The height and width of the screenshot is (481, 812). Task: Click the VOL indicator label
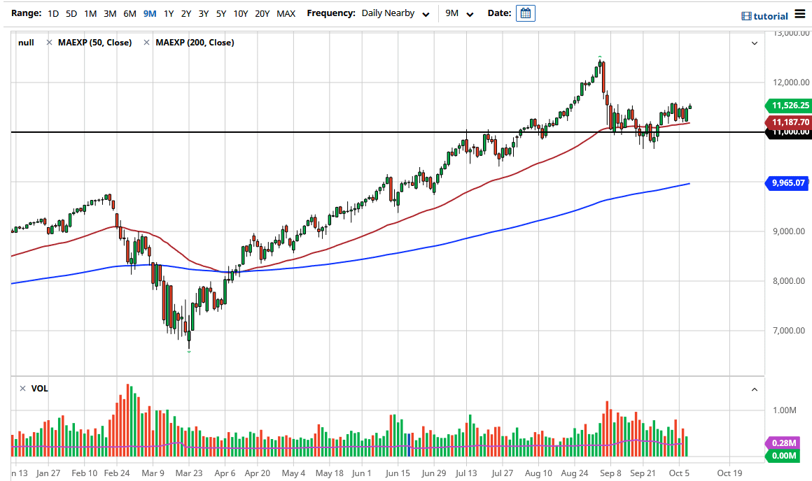tap(39, 389)
